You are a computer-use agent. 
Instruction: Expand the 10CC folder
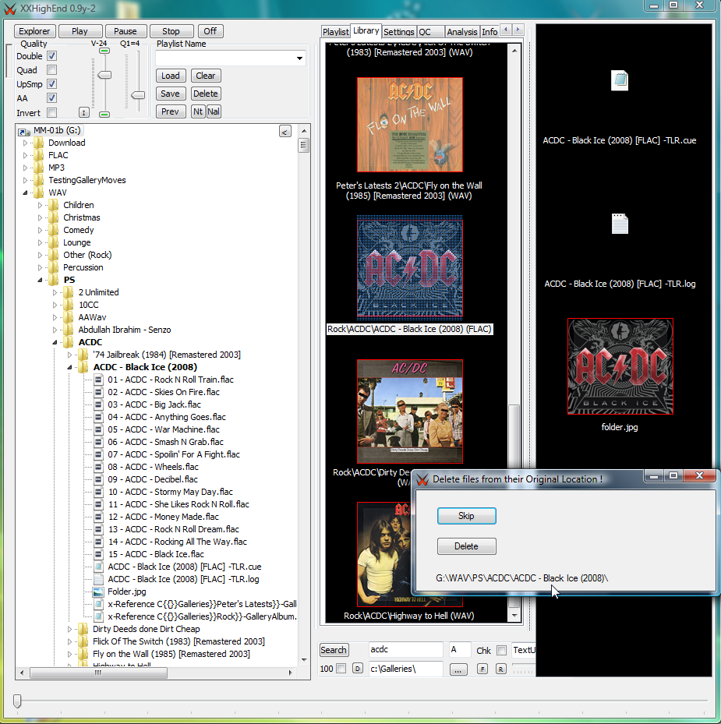(55, 305)
